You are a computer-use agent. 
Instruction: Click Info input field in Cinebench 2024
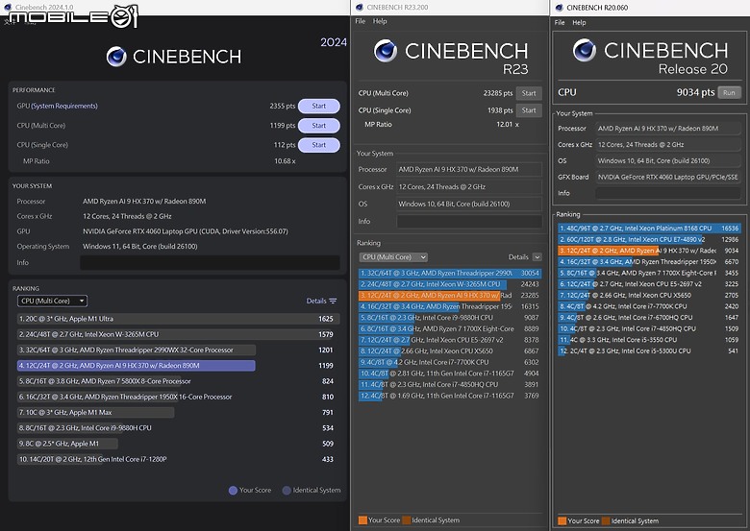(210, 263)
